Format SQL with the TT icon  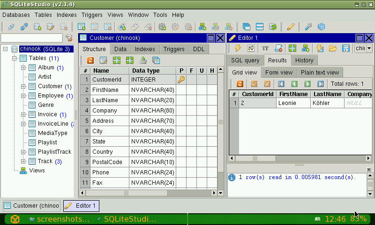(265, 48)
